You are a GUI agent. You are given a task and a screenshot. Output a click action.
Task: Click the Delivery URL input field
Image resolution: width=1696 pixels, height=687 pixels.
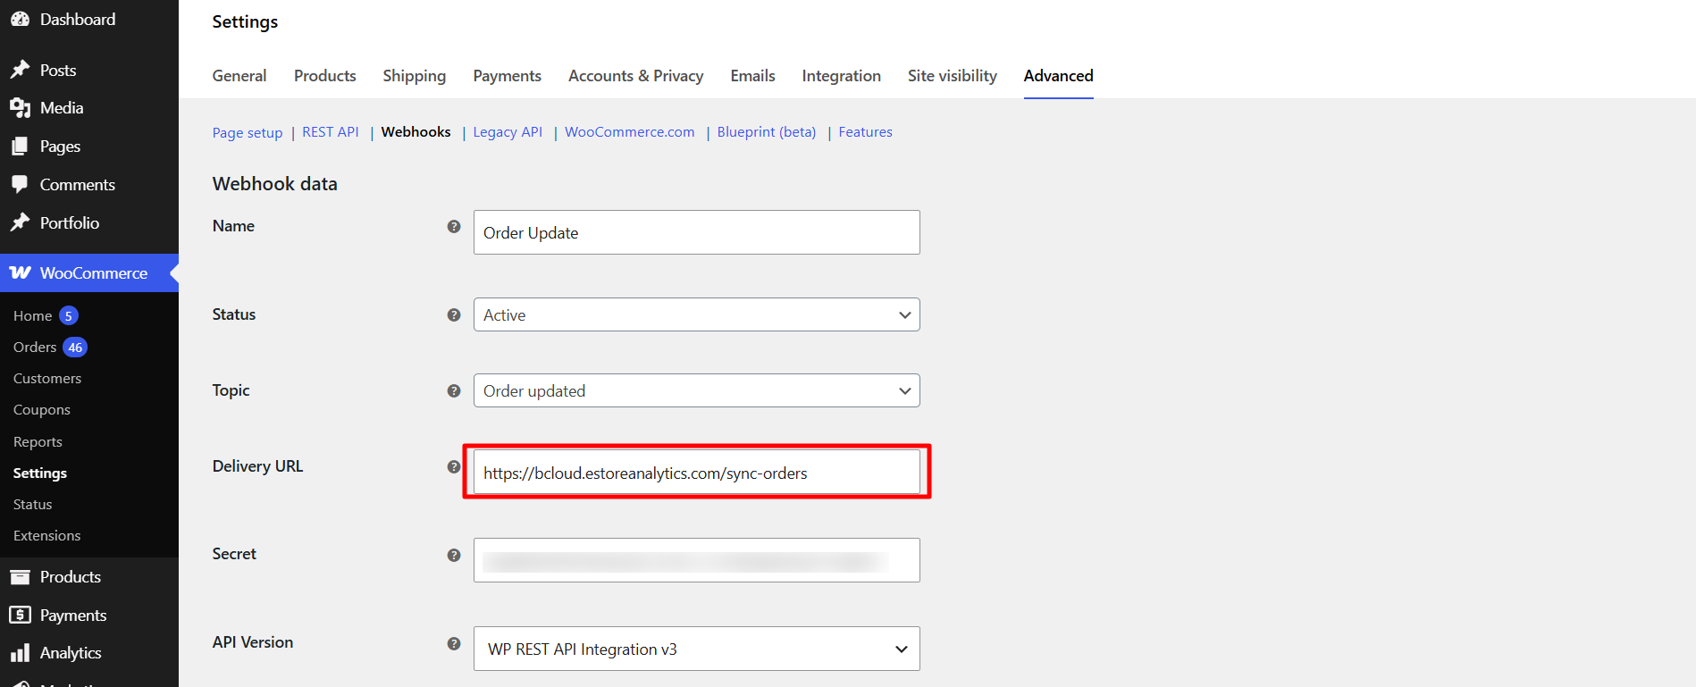696,472
